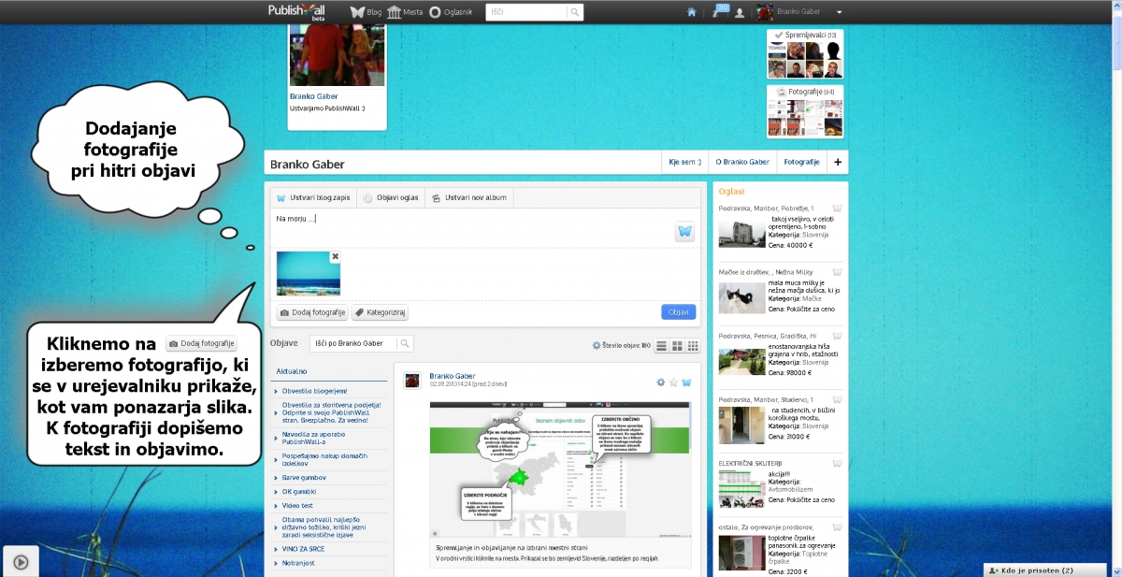Click the 'Dodaj fotografije' button in editor
Viewport: 1122px width, 577px height.
(312, 312)
